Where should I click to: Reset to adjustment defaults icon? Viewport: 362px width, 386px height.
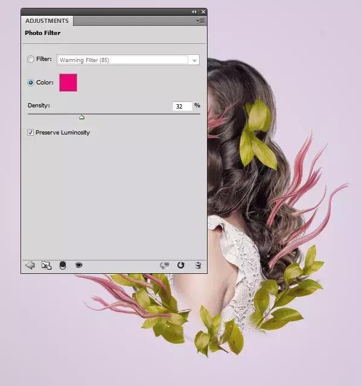point(181,265)
